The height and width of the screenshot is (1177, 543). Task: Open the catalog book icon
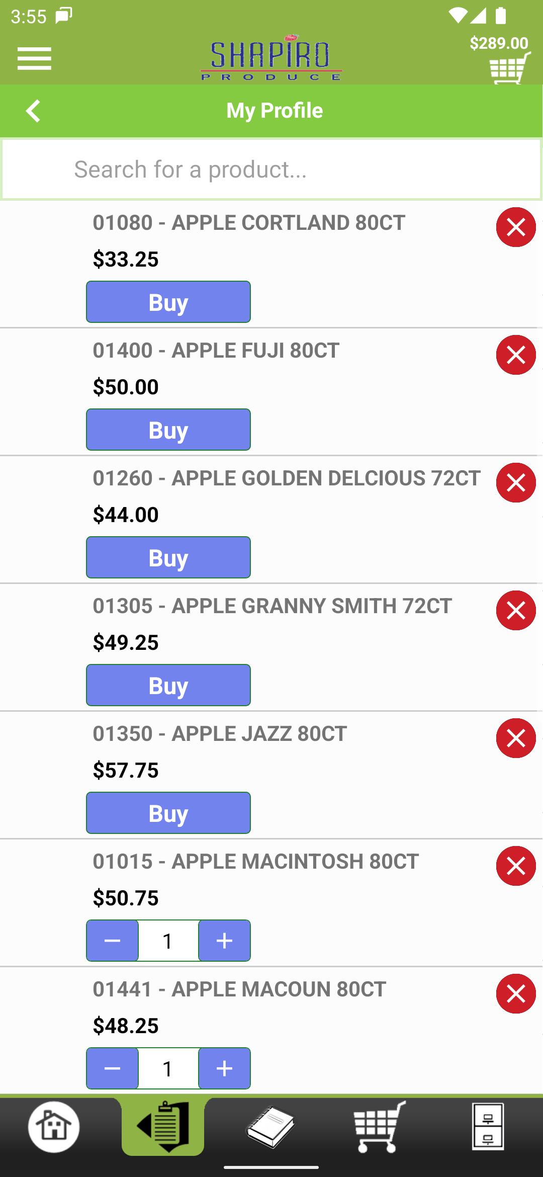[x=270, y=1127]
